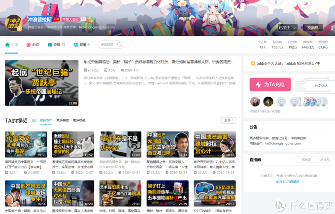
Task: Click the email hi@chonglangplus.com in 公告
Action: click(283, 143)
